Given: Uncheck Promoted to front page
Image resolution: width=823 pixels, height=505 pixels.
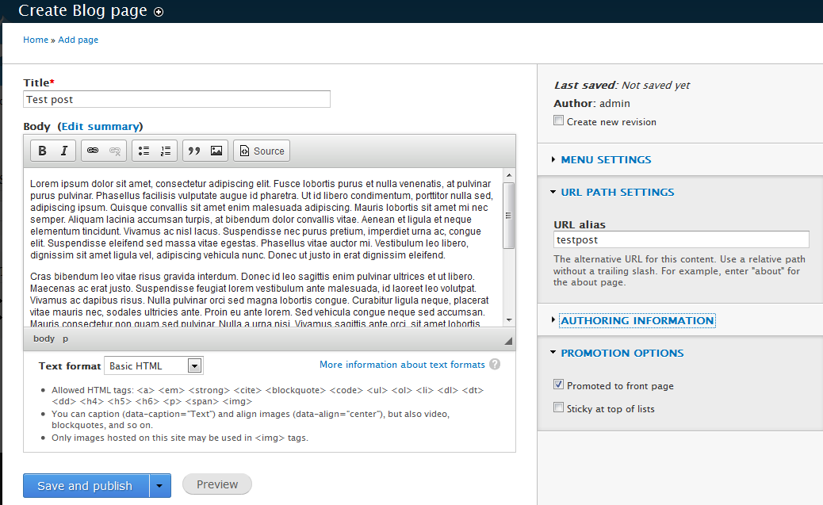Looking at the screenshot, I should (x=559, y=384).
